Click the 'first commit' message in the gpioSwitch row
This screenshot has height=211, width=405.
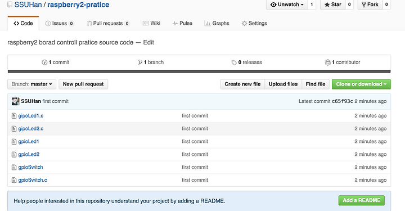tap(195, 167)
